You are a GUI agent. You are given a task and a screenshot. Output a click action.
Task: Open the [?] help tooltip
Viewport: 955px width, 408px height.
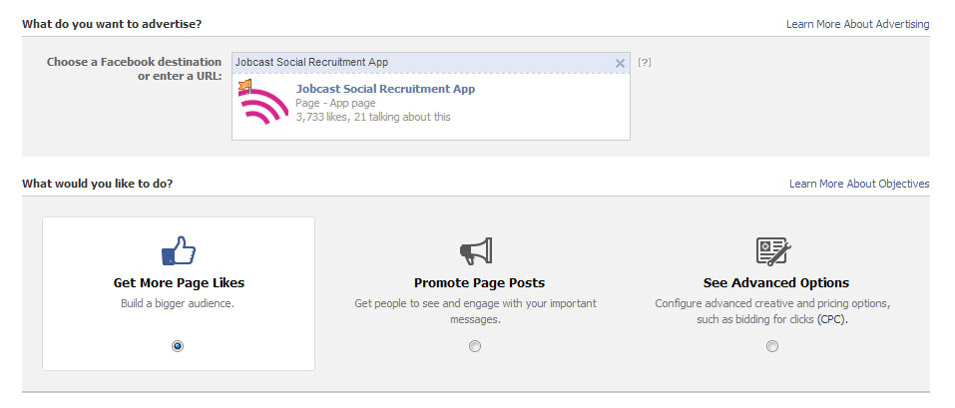(x=645, y=62)
